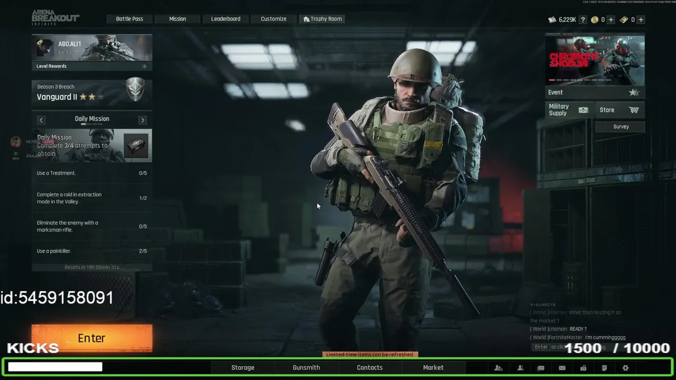Select the 'Use a Treatment.' mission row
676x380 pixels.
92,173
